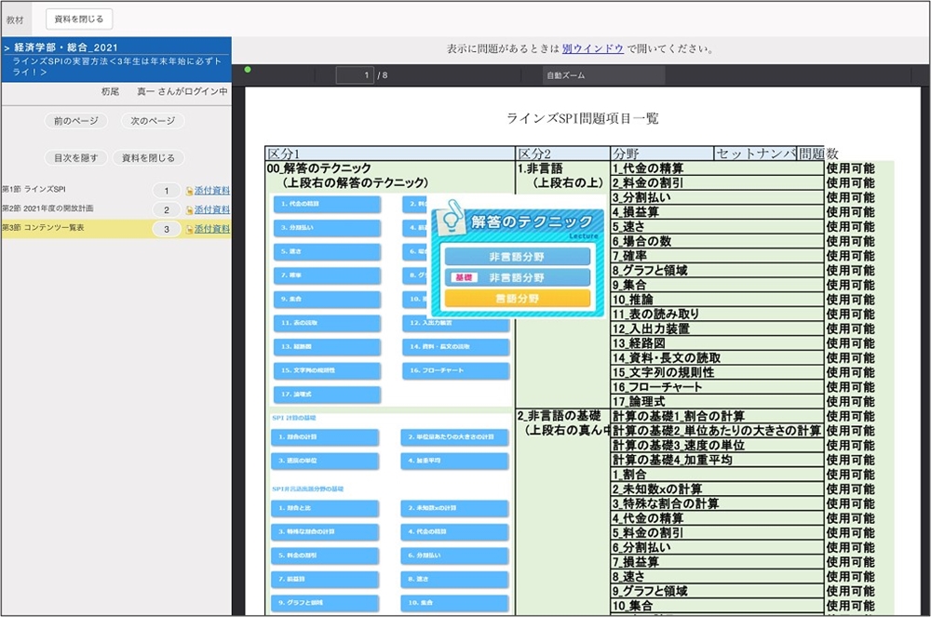
Task: Open 添付資料 link for 第3節 コンテンツ一覧表
Action: coord(212,228)
